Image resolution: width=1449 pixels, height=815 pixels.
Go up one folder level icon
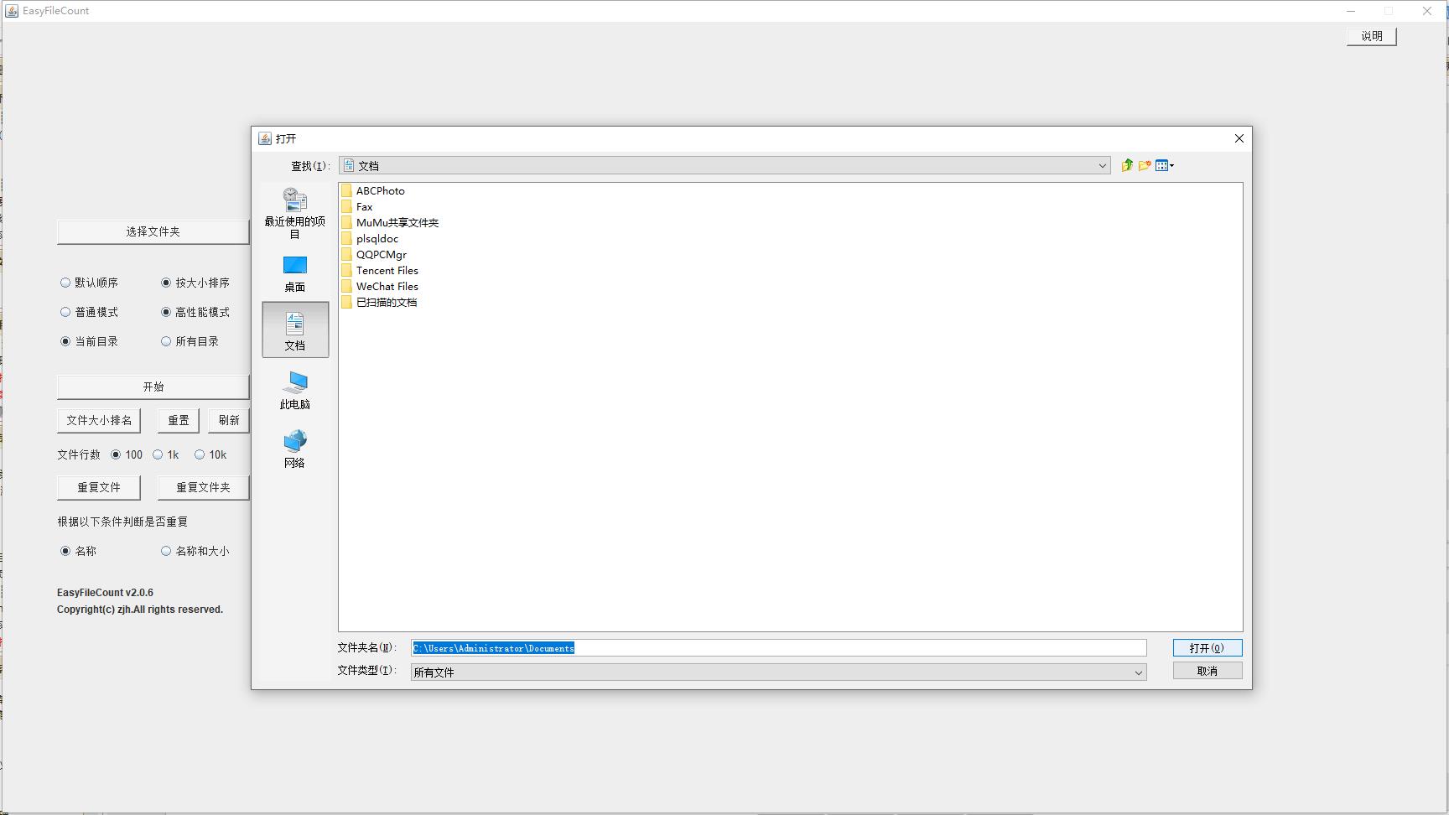pyautogui.click(x=1127, y=165)
